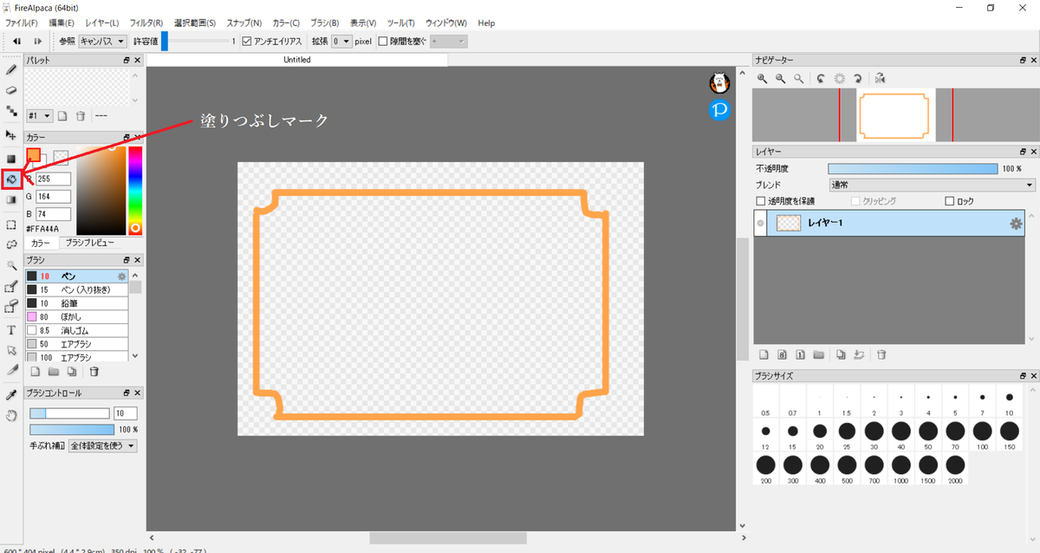Open the フィルタ(R) menu

click(x=146, y=23)
